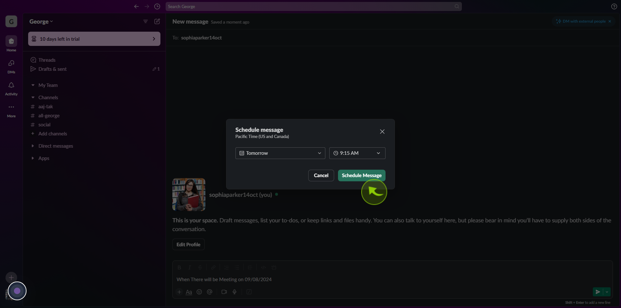The image size is (621, 308).
Task: Dismiss the DM with external people badge
Action: pyautogui.click(x=610, y=21)
